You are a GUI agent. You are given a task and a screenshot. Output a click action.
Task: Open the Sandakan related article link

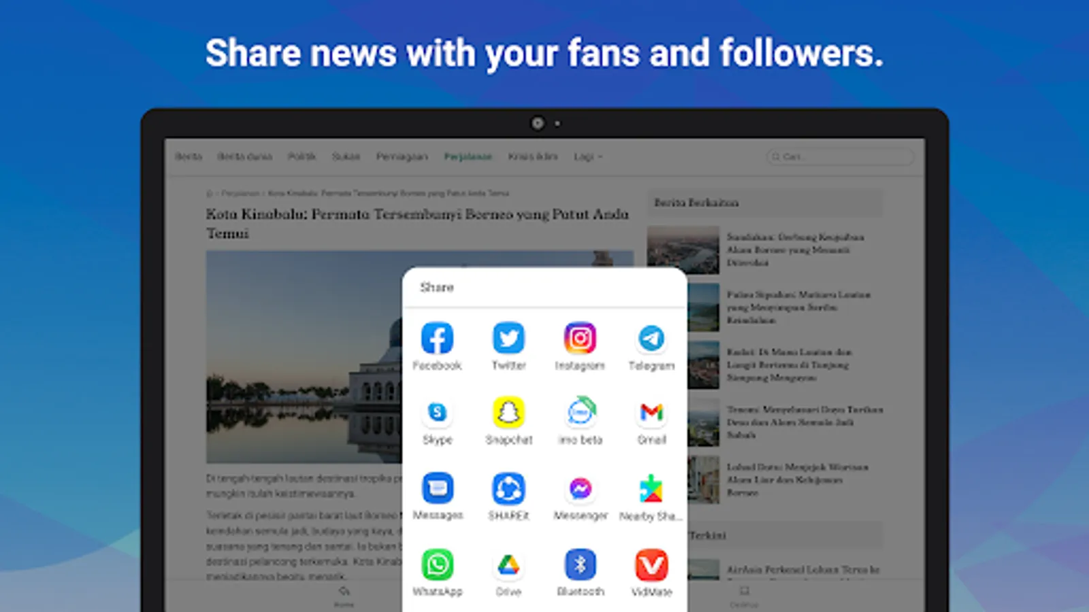795,250
